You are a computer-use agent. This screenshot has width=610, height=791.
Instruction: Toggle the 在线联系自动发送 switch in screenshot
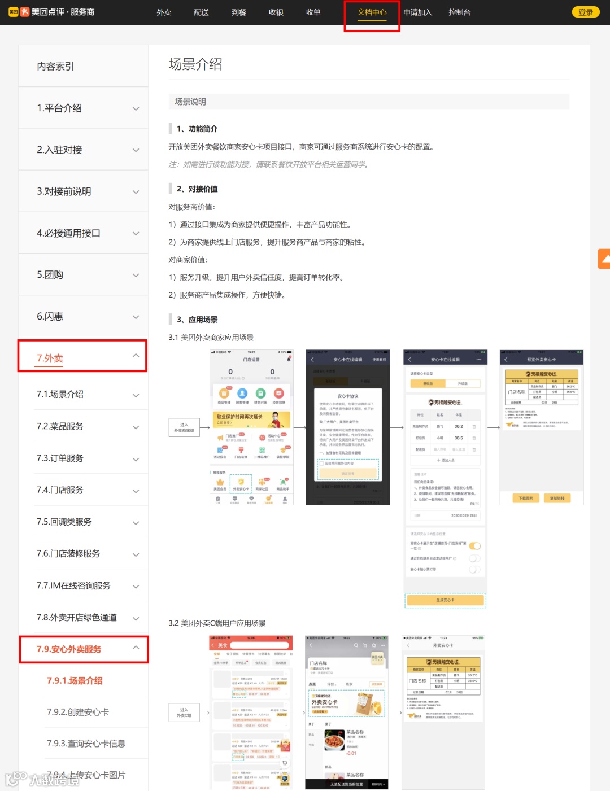(x=475, y=558)
